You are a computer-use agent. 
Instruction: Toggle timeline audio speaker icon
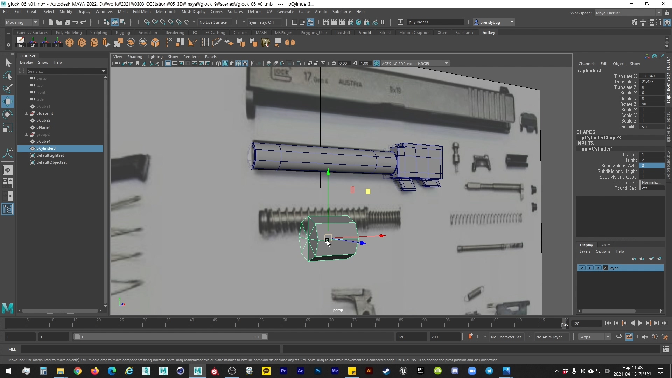tap(644, 337)
